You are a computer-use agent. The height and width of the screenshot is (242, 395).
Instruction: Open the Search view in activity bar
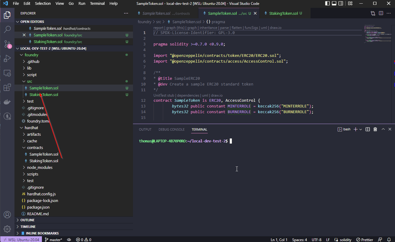pyautogui.click(x=7, y=29)
